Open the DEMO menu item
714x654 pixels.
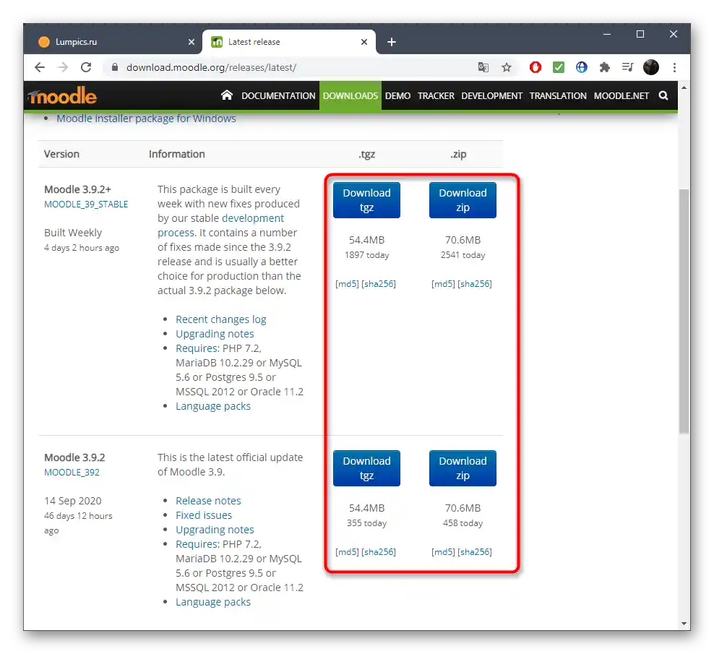point(397,96)
